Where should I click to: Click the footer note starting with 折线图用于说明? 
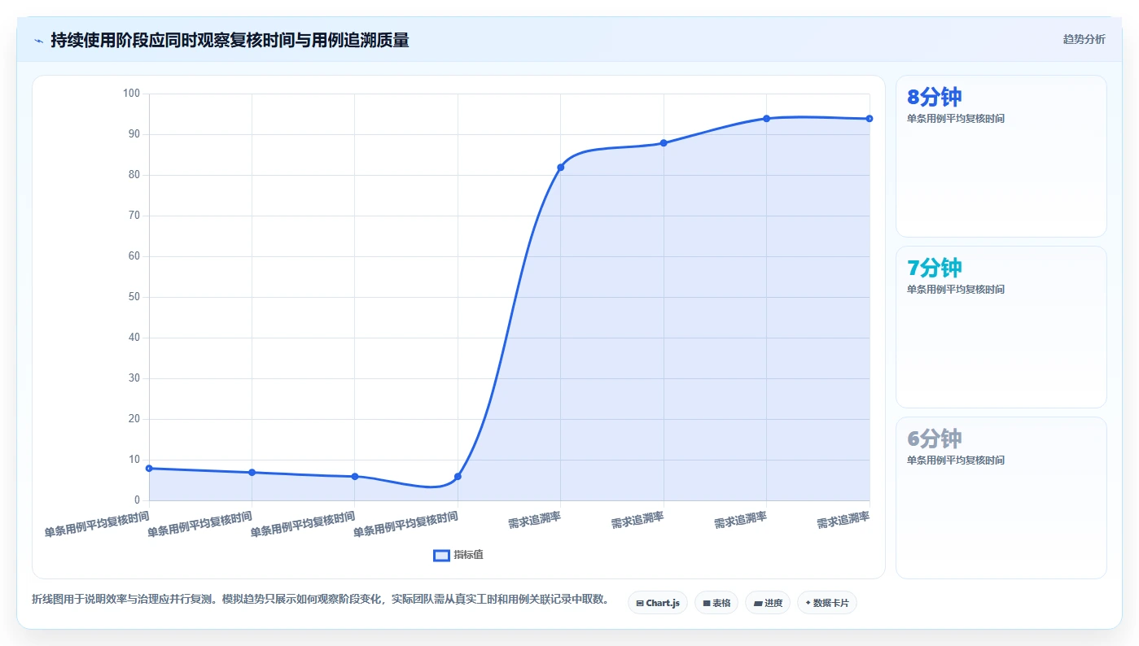(320, 599)
